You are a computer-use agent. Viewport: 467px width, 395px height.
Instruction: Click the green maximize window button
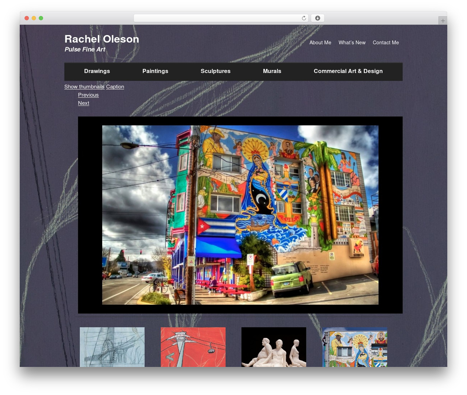coord(41,18)
